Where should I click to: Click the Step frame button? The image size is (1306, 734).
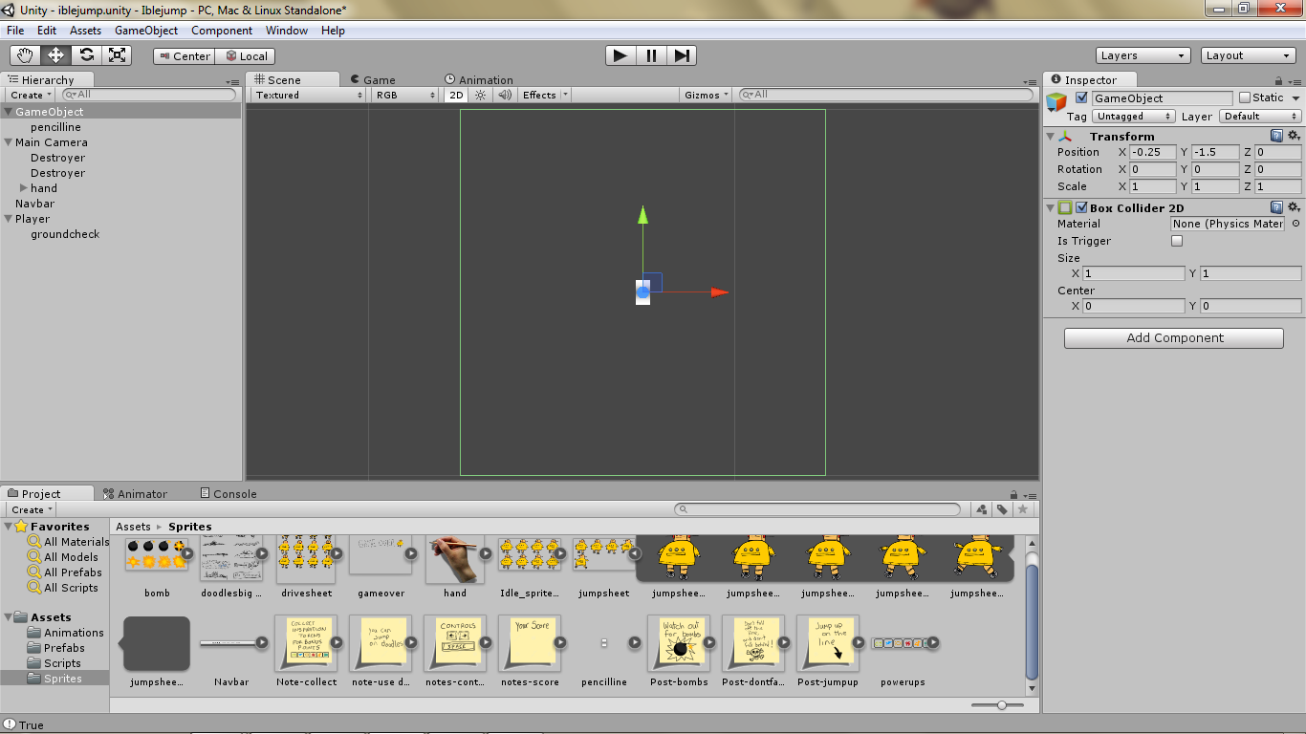point(681,55)
